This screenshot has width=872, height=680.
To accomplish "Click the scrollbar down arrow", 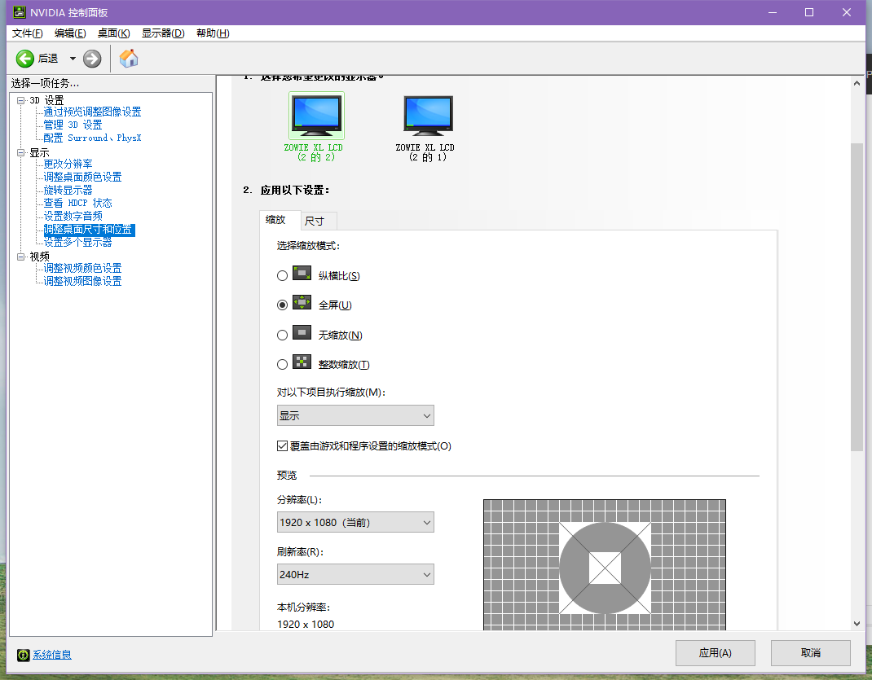I will (857, 623).
